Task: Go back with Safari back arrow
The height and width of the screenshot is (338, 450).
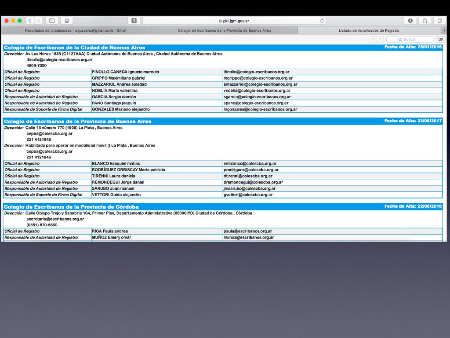Action: 30,21
